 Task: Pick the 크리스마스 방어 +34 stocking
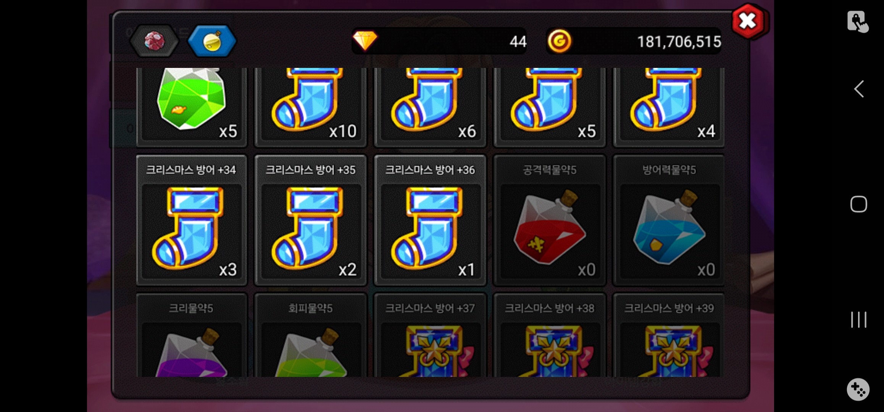192,220
